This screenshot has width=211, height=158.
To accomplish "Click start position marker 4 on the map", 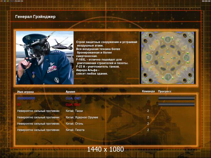I will (150, 36).
